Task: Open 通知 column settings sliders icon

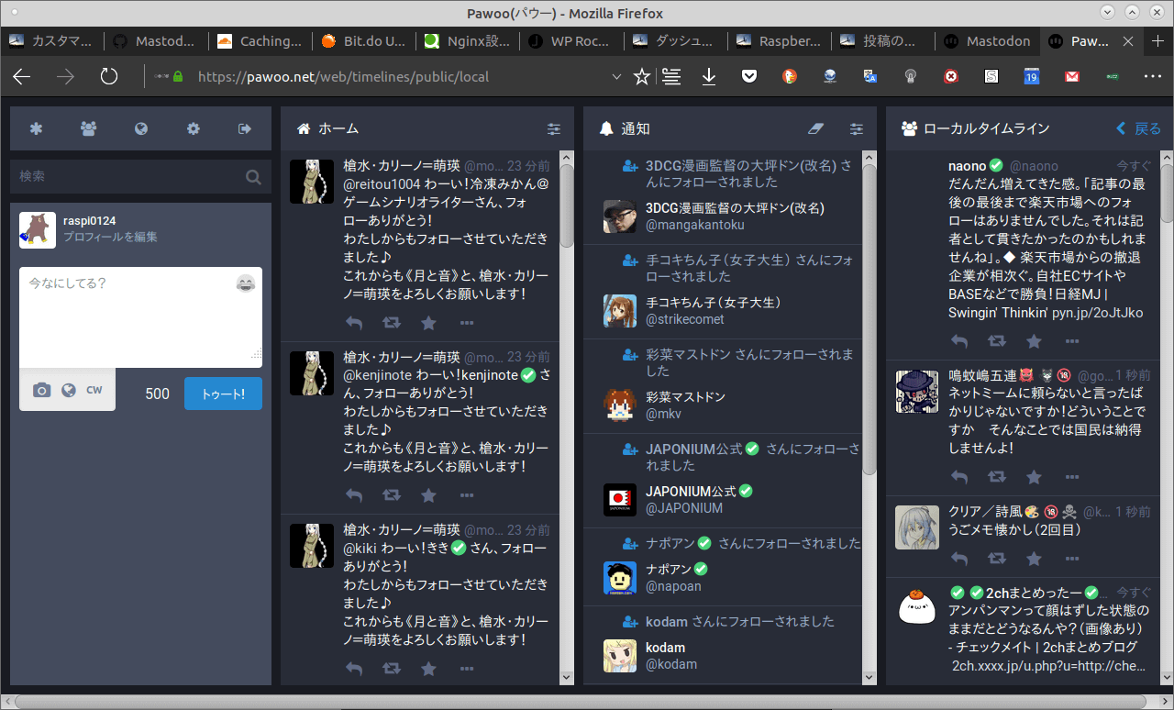Action: [857, 129]
